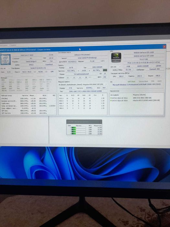Click the GDDR5 SDRAM video memory field
This screenshot has width=170, height=227.
(143, 66)
